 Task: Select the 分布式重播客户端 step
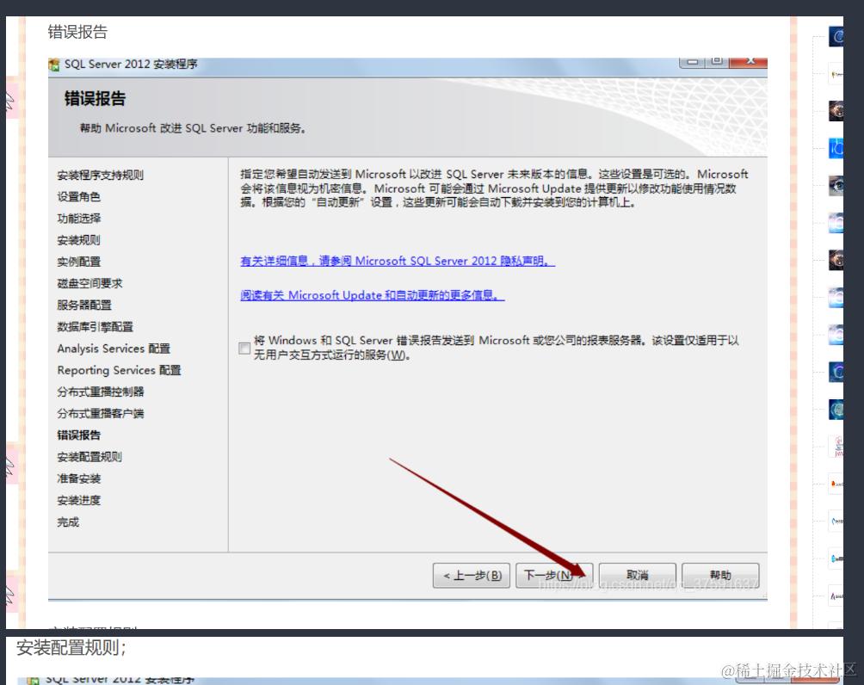[x=101, y=413]
